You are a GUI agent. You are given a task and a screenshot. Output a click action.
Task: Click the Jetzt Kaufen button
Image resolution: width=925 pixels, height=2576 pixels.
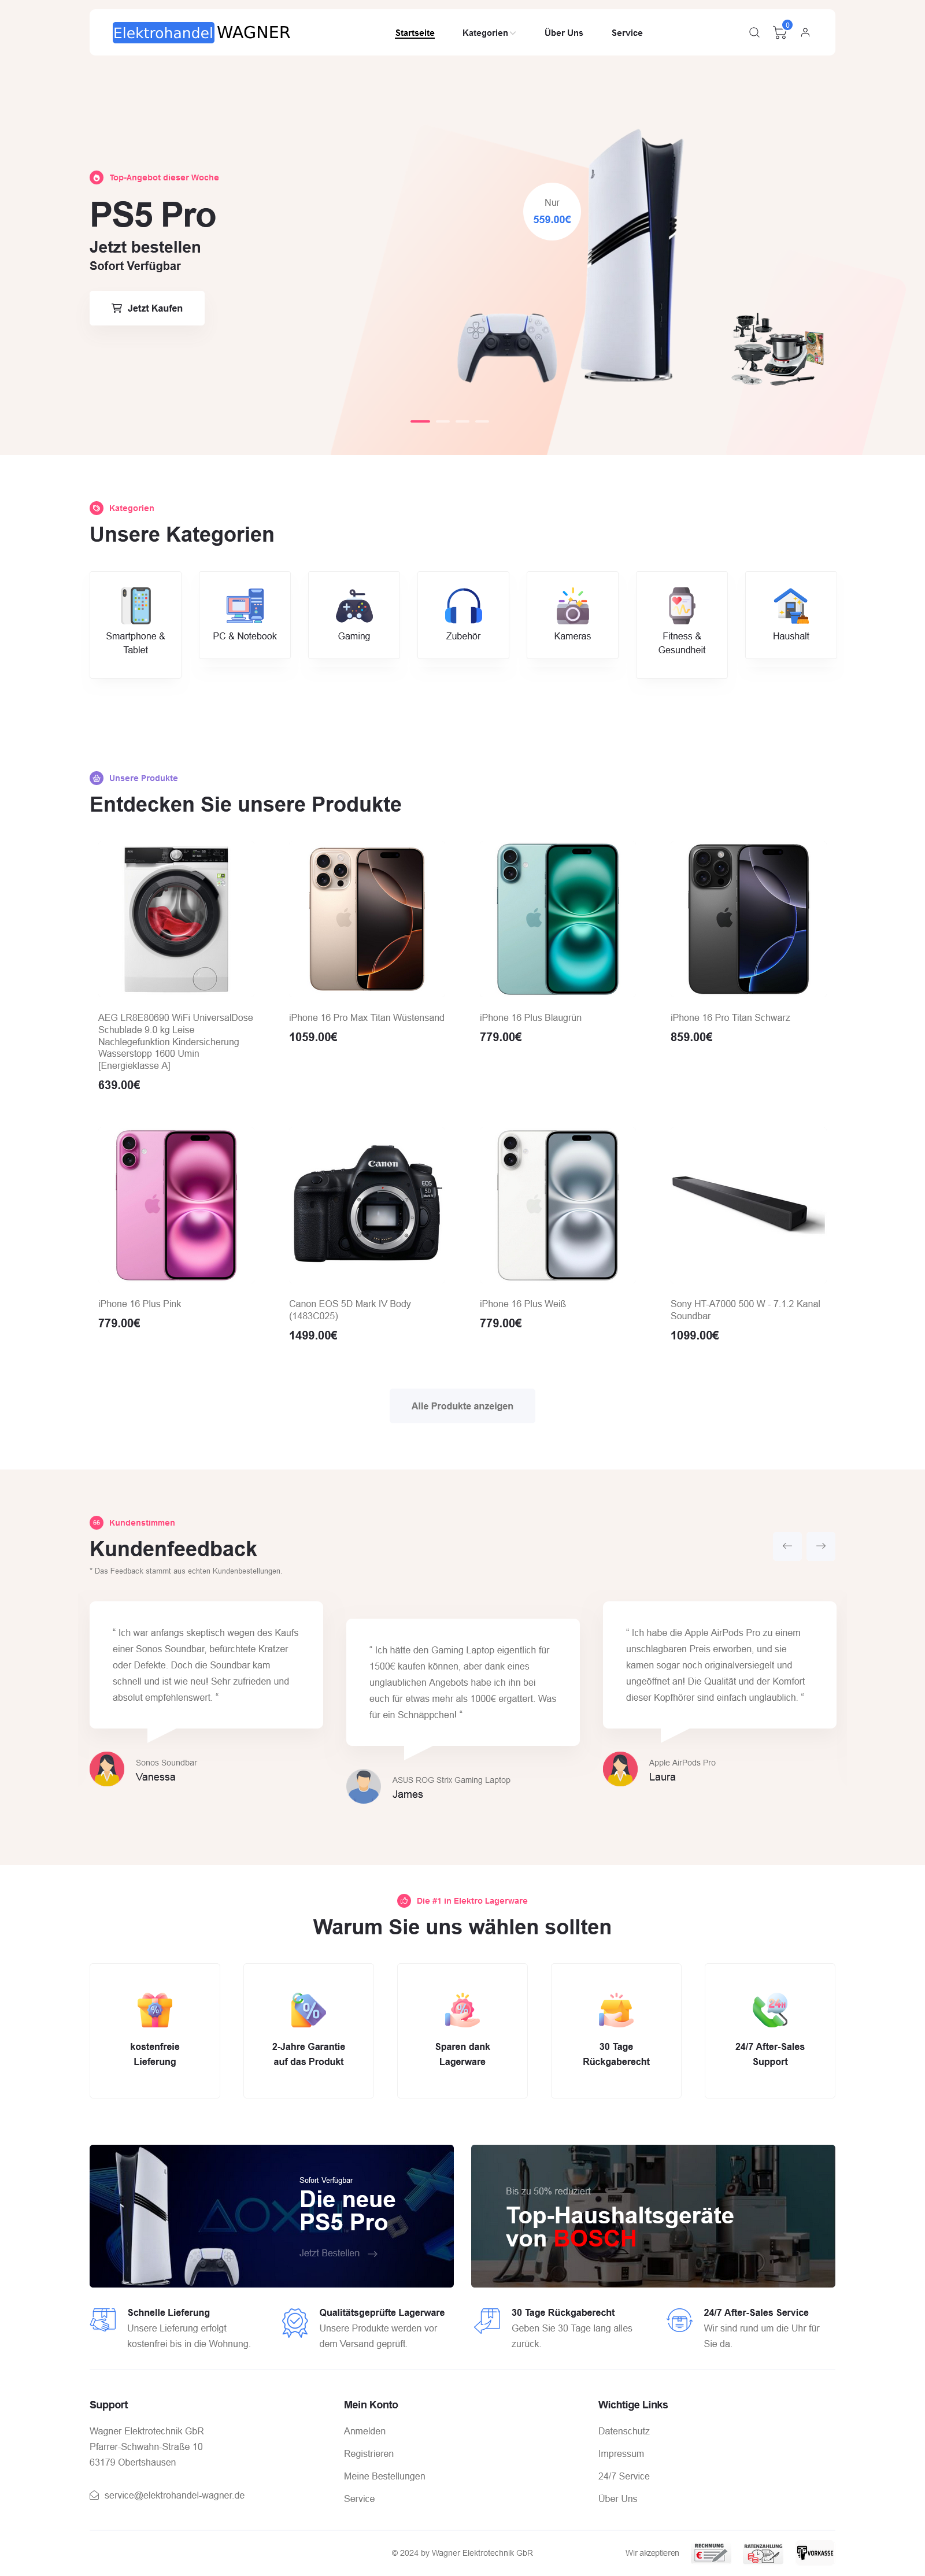tap(147, 308)
